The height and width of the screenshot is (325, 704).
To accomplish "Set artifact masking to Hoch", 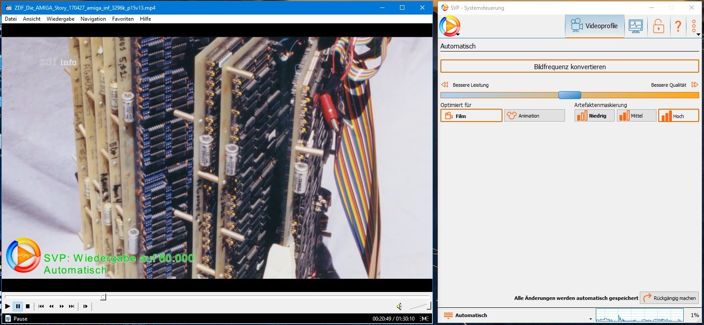I will 678,116.
